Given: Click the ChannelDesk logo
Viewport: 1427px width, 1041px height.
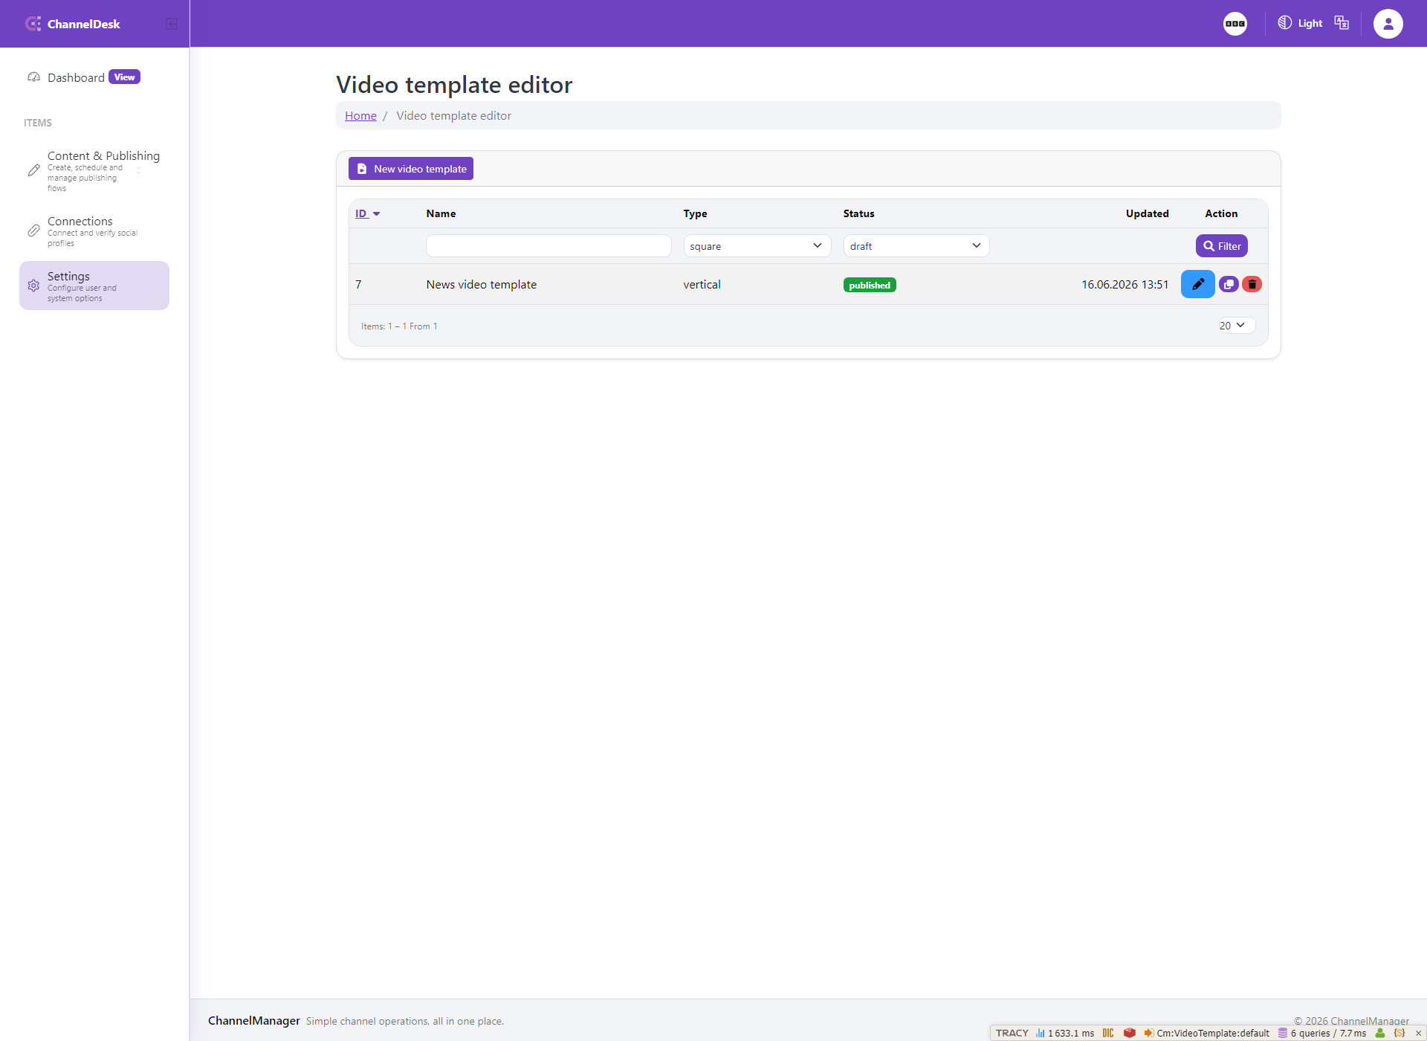Looking at the screenshot, I should [73, 24].
